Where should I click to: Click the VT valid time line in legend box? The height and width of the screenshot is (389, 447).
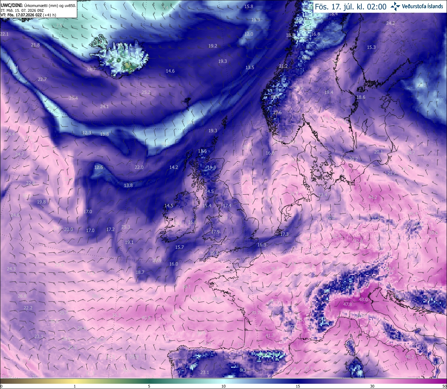tap(29, 15)
